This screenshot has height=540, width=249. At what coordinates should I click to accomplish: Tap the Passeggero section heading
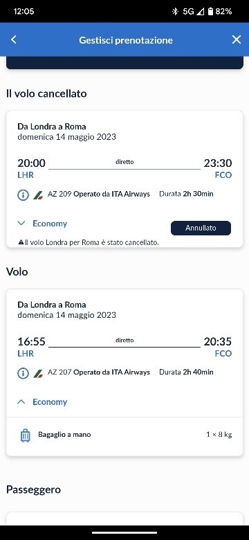33,489
